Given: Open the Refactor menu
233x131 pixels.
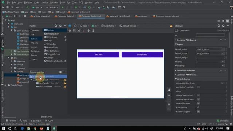Looking at the screenshot, I should (54, 3).
